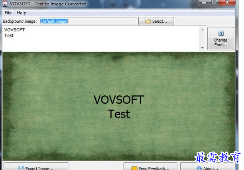The width and height of the screenshot is (244, 170).
Task: Click the Background Image path field
Action: tap(88, 21)
